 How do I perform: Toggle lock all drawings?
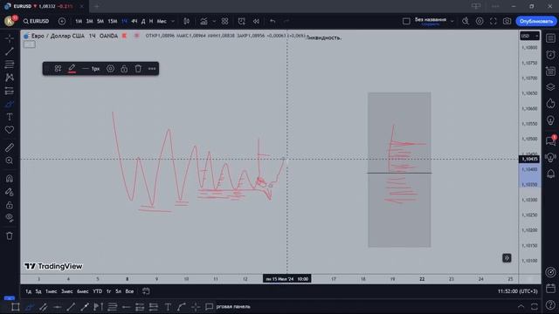(10, 205)
